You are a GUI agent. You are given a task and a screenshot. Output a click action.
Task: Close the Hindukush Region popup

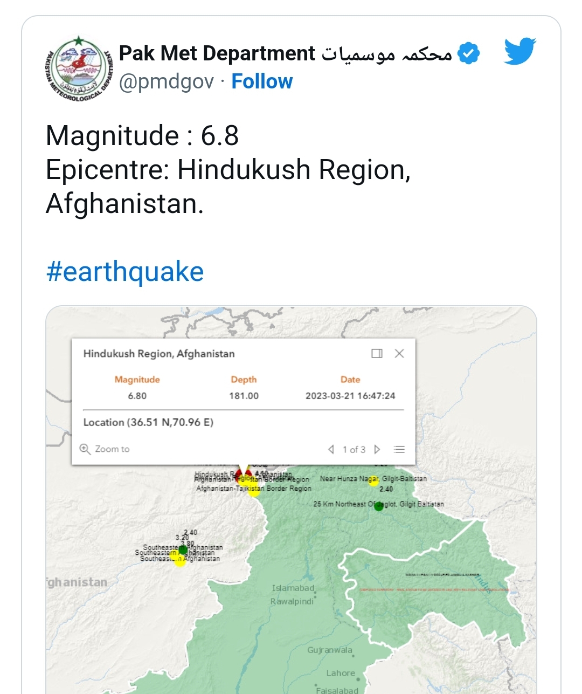click(399, 353)
